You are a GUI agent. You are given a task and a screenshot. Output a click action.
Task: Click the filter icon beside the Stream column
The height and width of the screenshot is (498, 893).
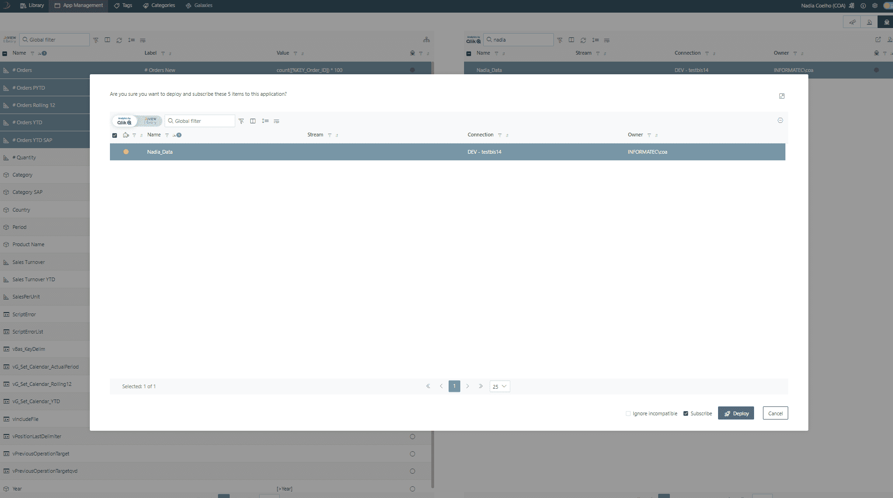click(330, 135)
